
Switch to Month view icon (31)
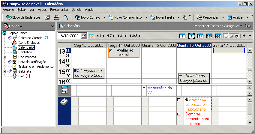[x=200, y=36]
